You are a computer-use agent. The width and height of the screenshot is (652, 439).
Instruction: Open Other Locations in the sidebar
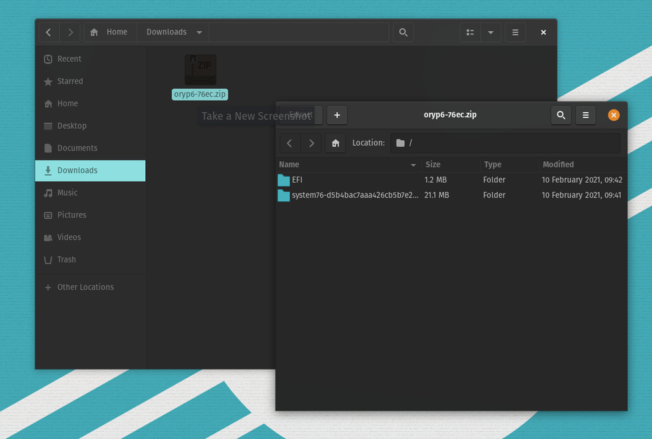point(85,287)
